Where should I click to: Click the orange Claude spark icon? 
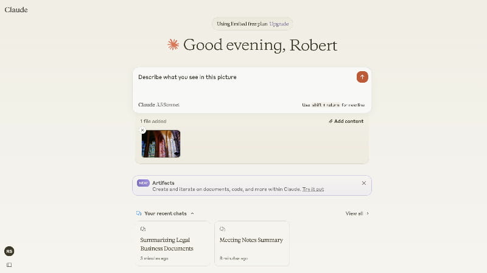pos(173,44)
